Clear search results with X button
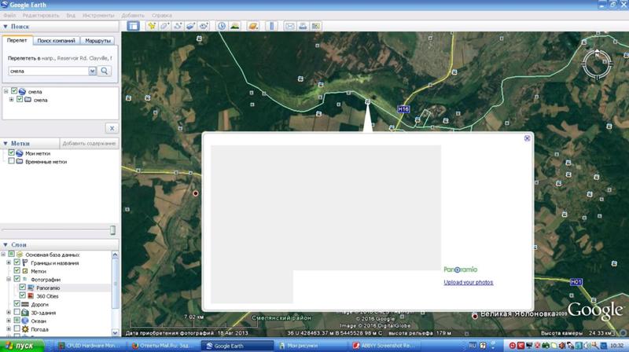This screenshot has height=352, width=629. pos(112,128)
